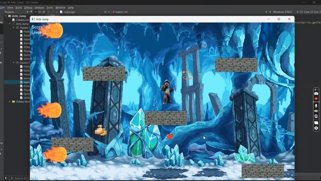Click the filter tree icon beside Projects
Image resolution: width=321 pixels, height=181 pixels.
31,12
